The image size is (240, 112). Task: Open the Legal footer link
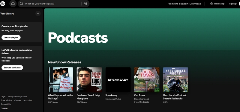point(3,96)
